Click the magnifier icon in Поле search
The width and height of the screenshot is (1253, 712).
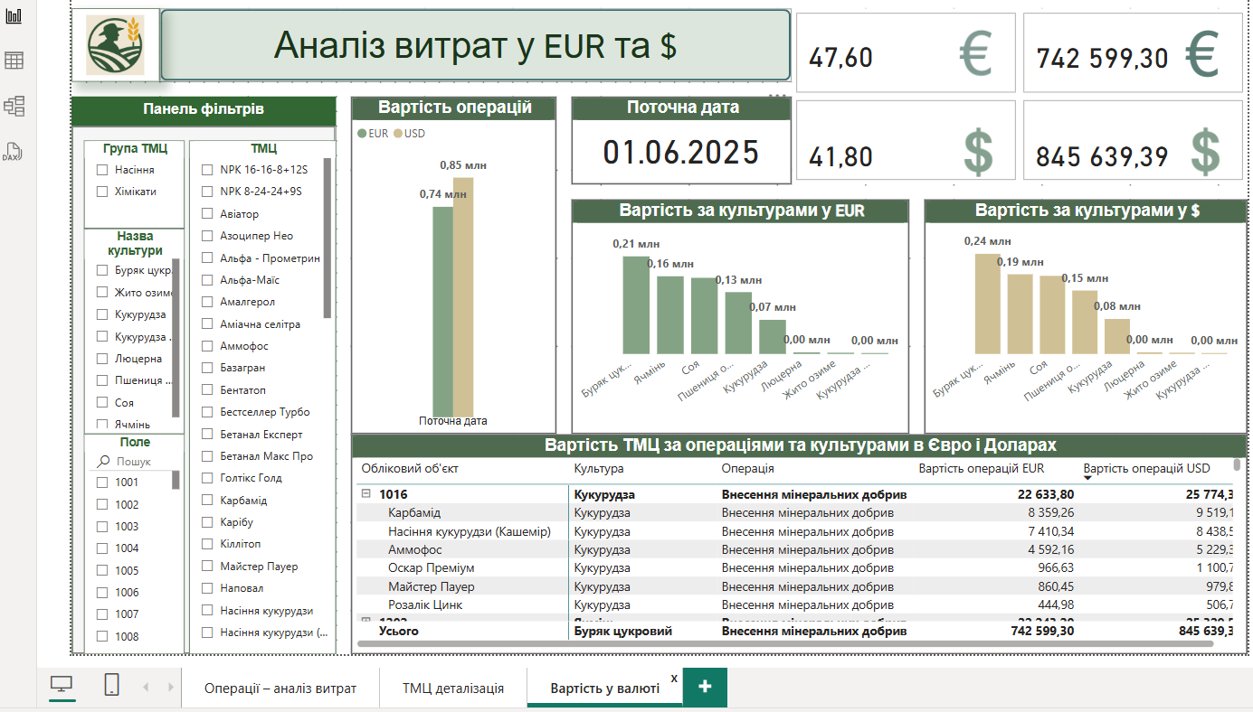click(x=103, y=462)
